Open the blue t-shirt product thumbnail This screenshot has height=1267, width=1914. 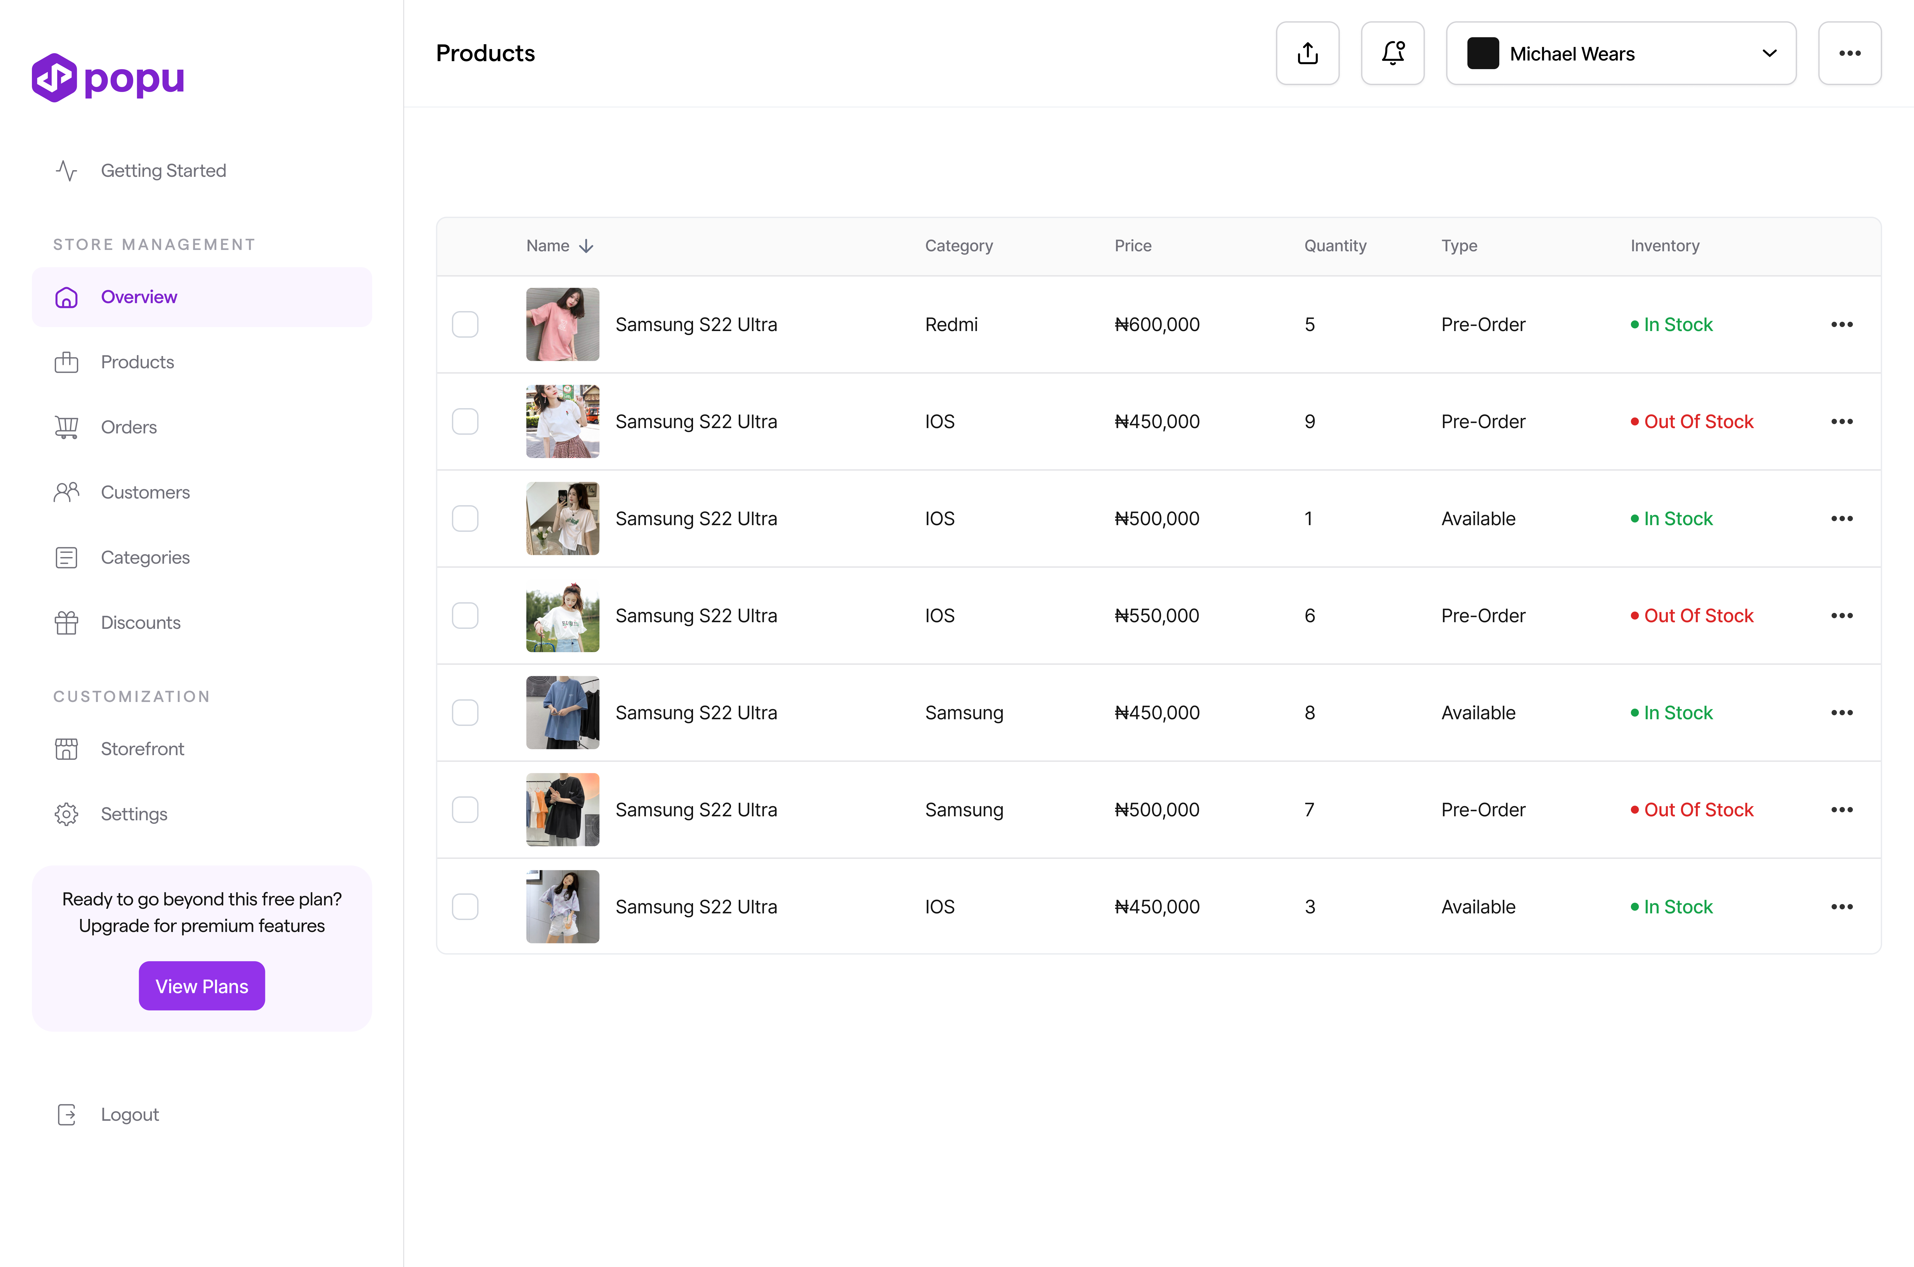563,713
